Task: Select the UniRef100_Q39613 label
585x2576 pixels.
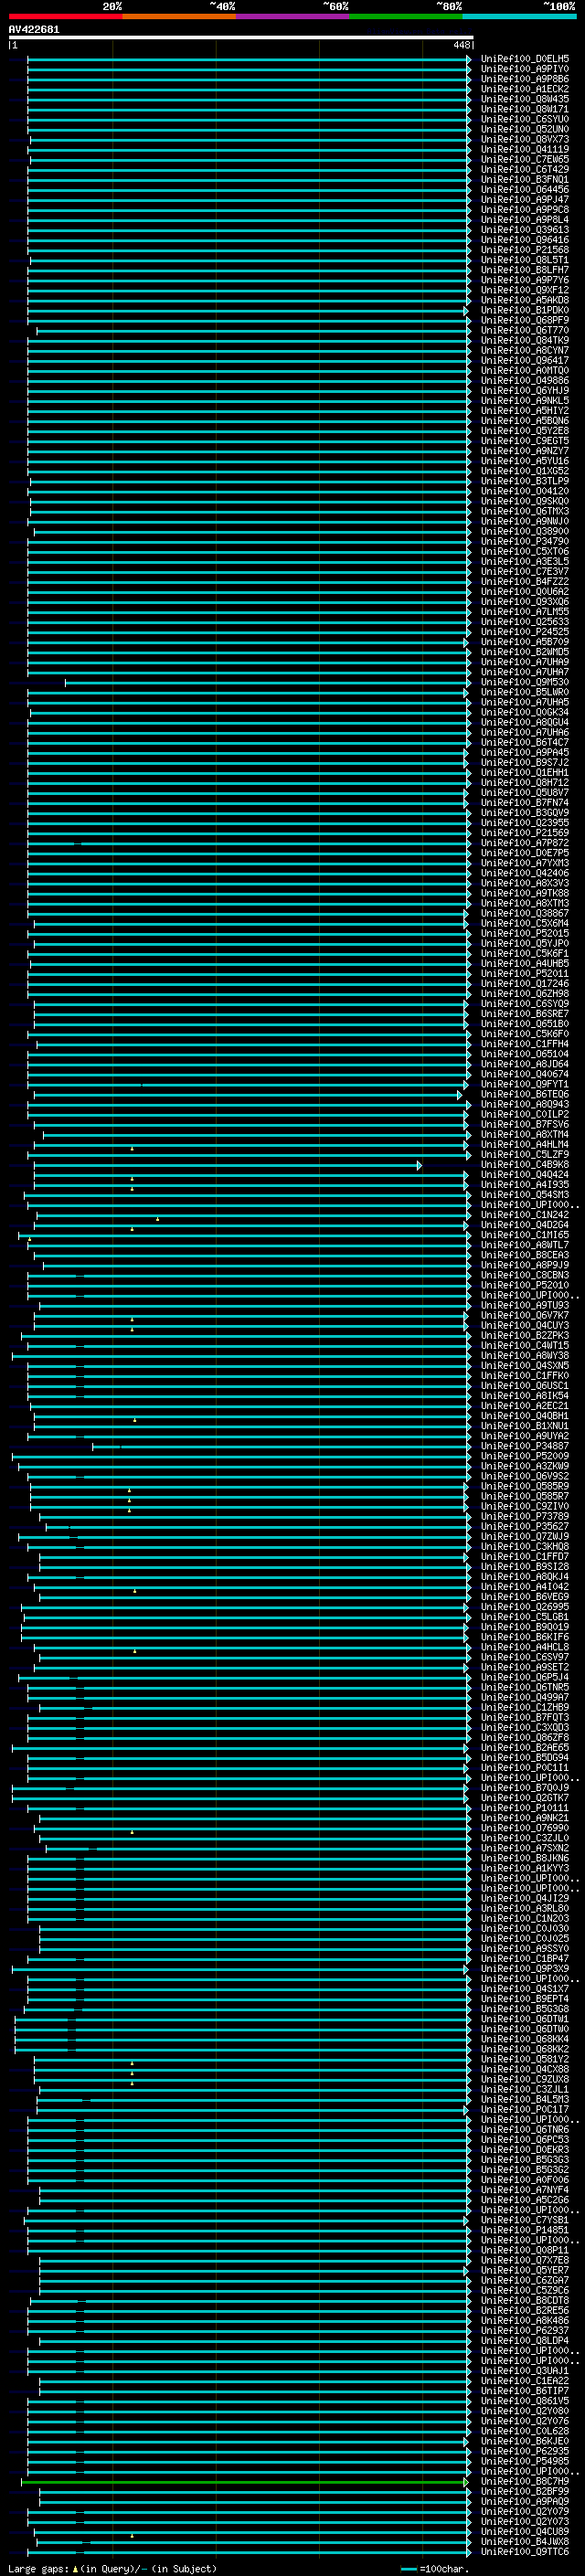Action: pyautogui.click(x=525, y=230)
